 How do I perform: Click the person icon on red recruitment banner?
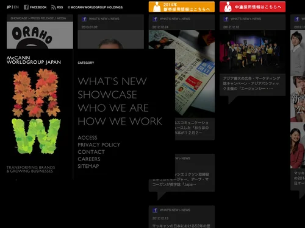(228, 7)
